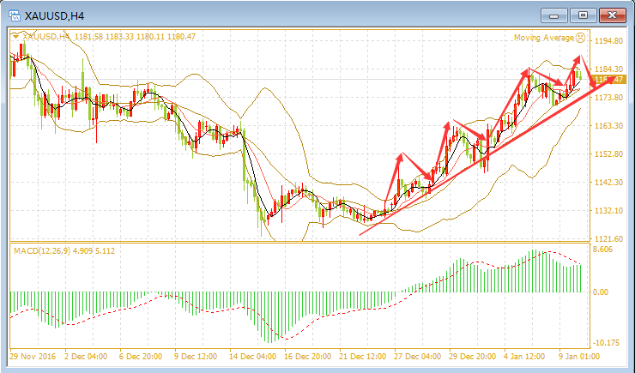Screen dimensions: 635x373
Task: Click the 4 Jan 12:00 time label
Action: point(524,357)
